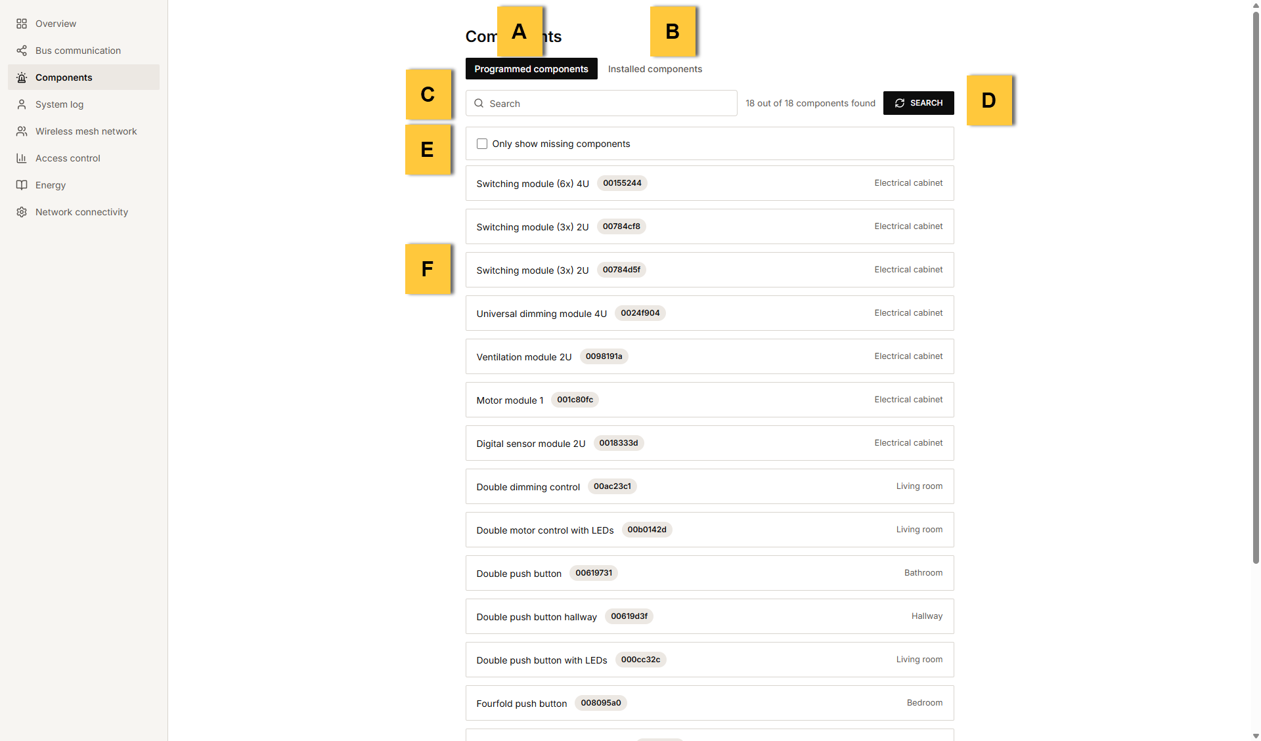Click the magnifier icon in search field
Image resolution: width=1261 pixels, height=741 pixels.
[479, 103]
